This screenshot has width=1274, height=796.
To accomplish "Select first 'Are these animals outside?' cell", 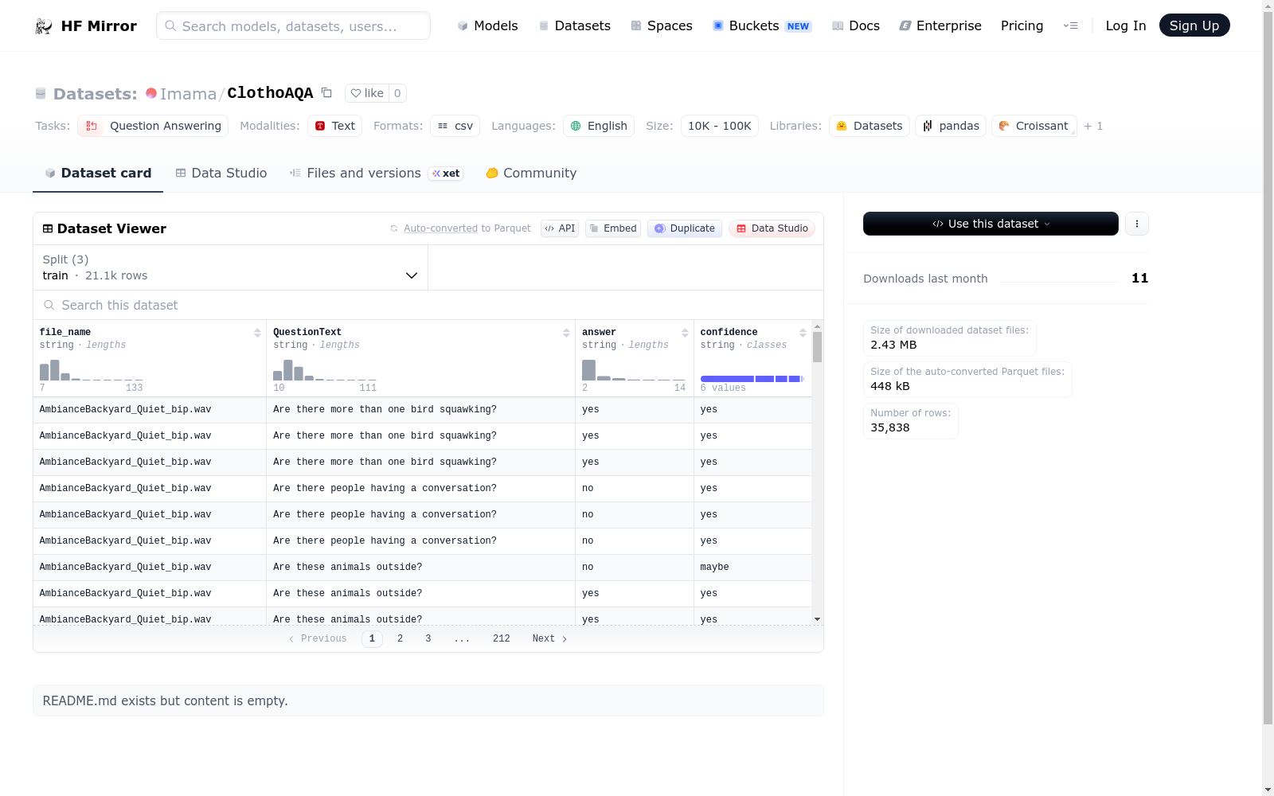I will [x=420, y=567].
